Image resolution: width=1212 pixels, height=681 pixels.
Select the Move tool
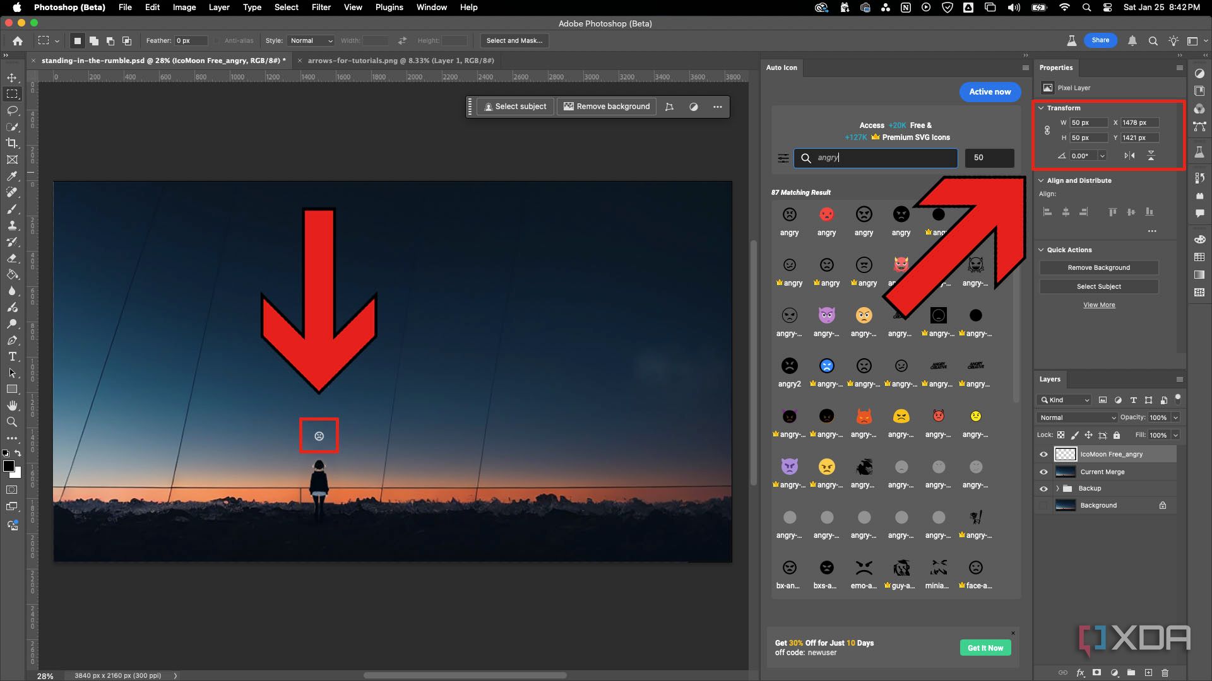(x=12, y=78)
